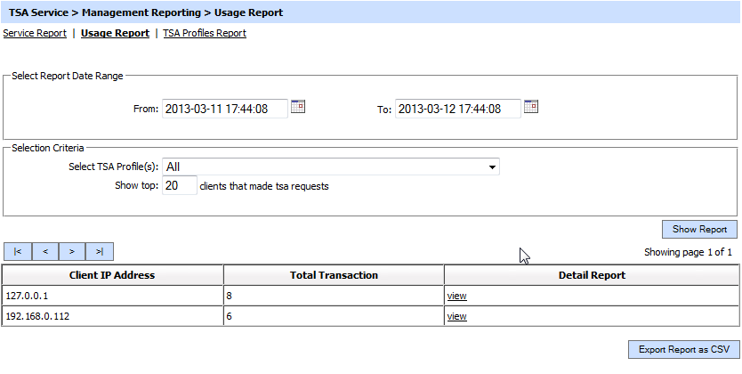Select the Usage Report tab
The width and height of the screenshot is (742, 374).
(x=115, y=33)
